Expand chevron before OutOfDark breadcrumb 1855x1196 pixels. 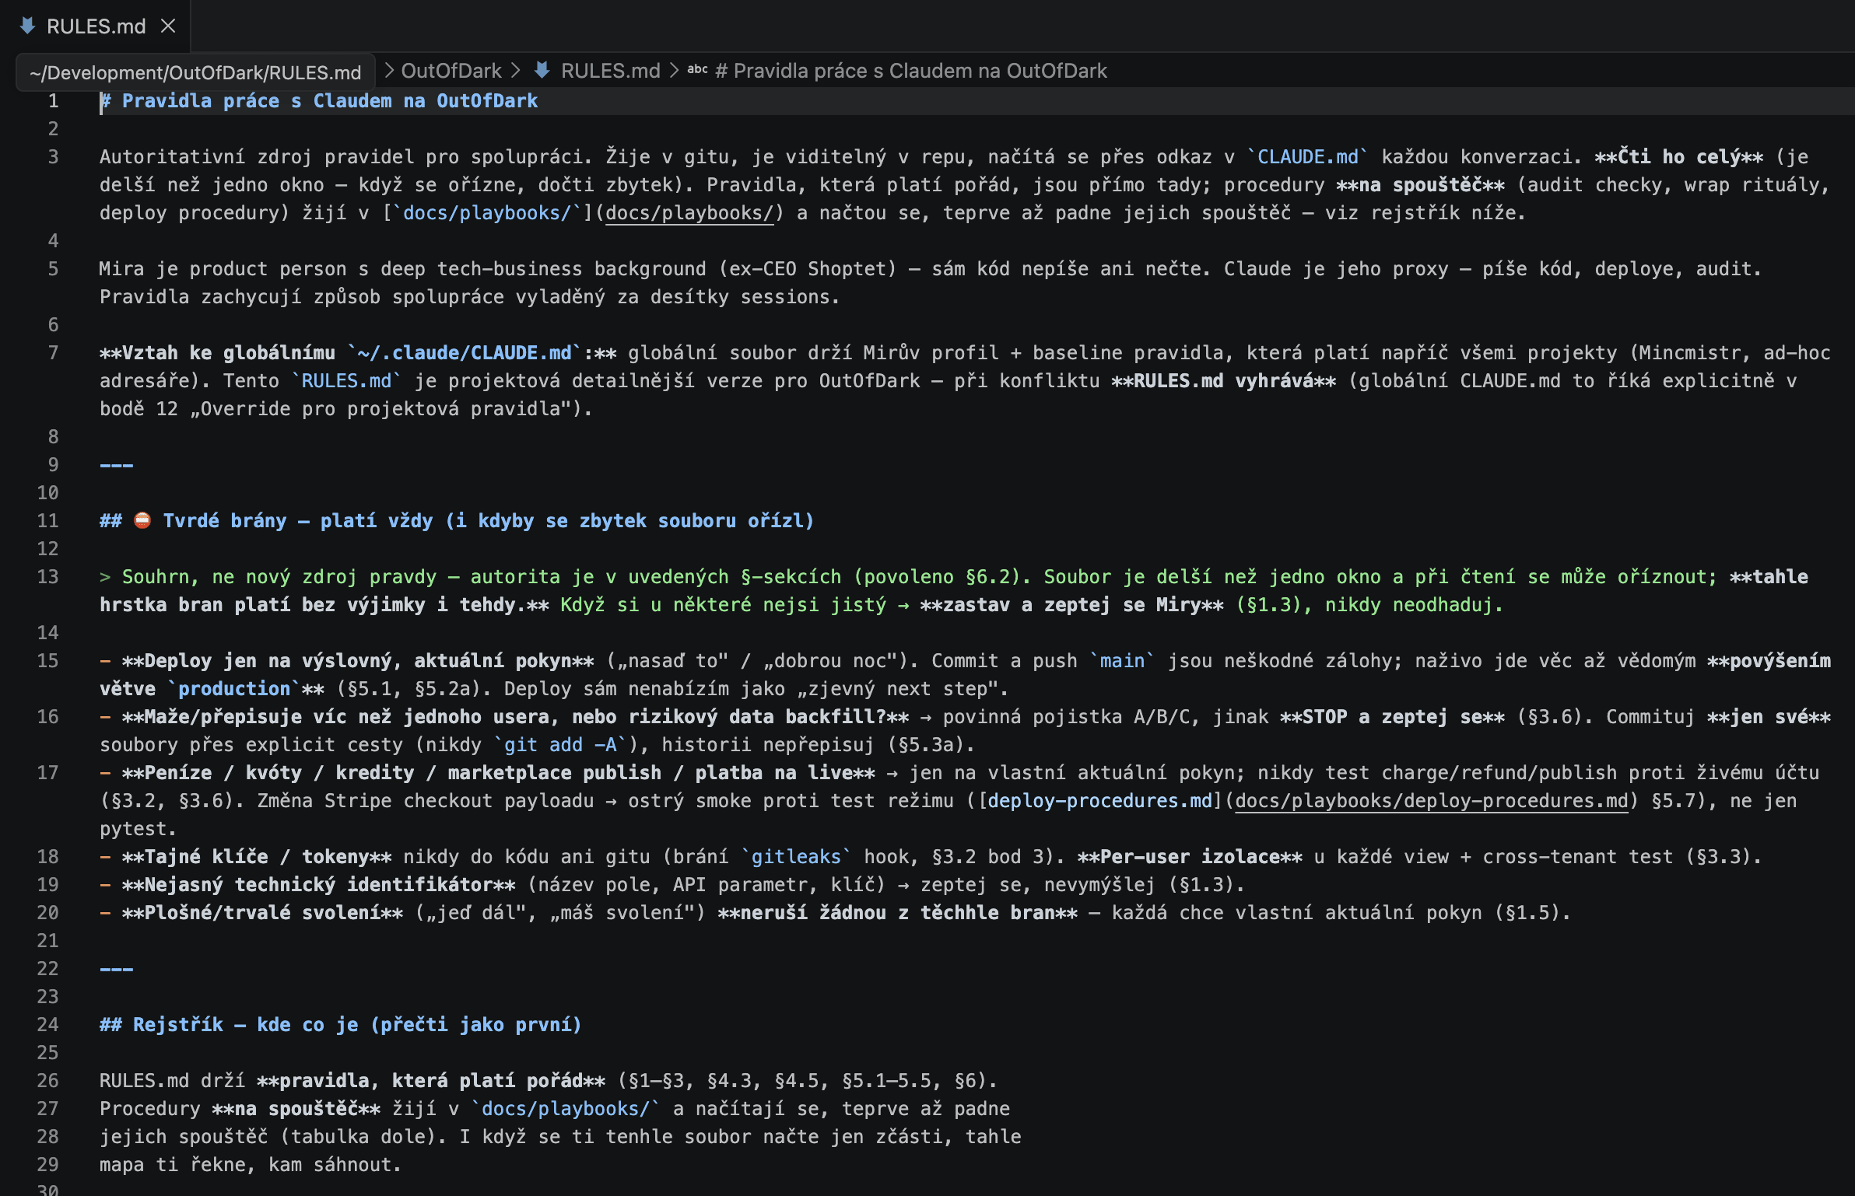click(389, 71)
